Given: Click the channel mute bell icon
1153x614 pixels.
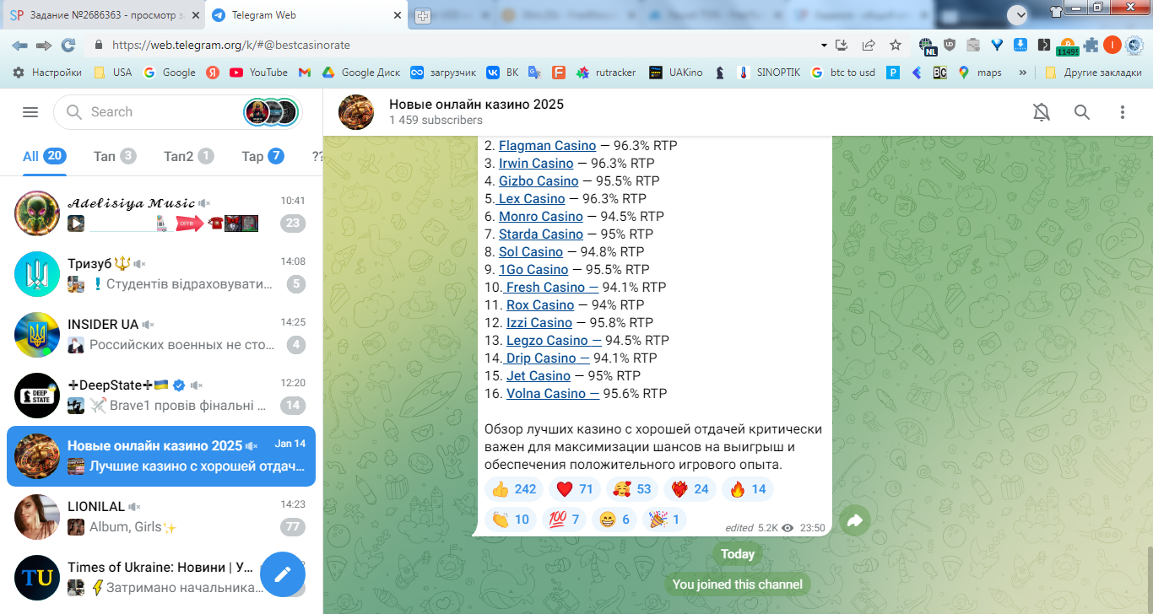Looking at the screenshot, I should tap(1042, 112).
